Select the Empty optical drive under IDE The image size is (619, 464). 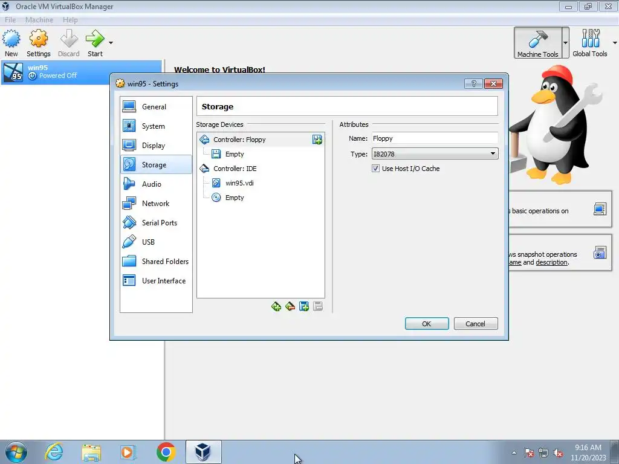[235, 198]
